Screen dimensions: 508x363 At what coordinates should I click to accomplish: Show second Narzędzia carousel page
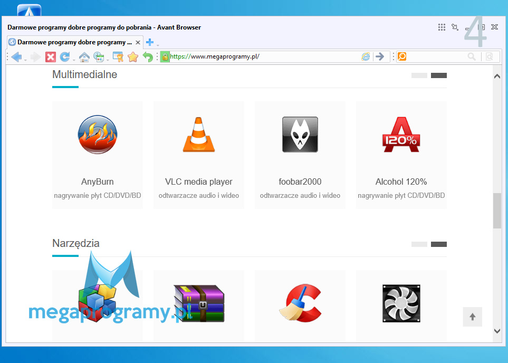(x=439, y=244)
